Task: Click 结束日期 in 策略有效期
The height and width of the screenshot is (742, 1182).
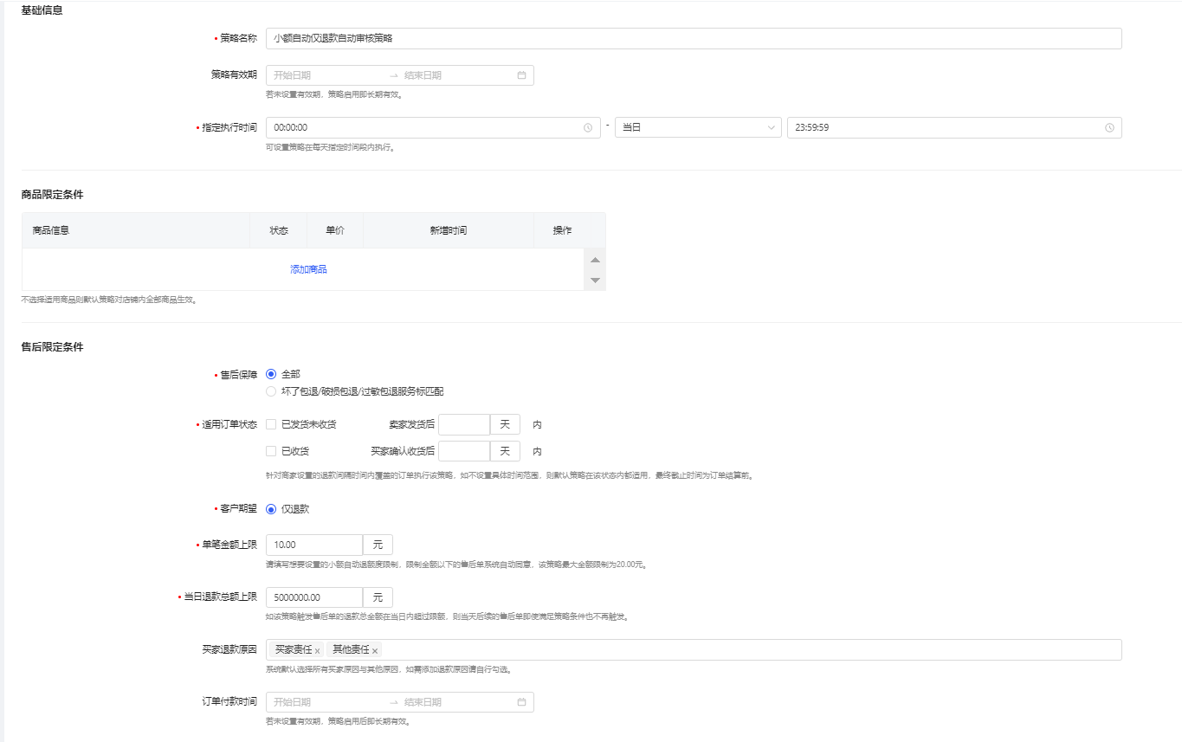Action: click(x=423, y=75)
